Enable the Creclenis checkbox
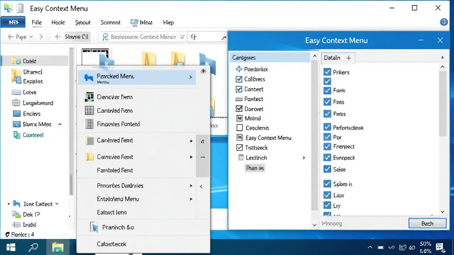The image size is (454, 255). tap(239, 127)
